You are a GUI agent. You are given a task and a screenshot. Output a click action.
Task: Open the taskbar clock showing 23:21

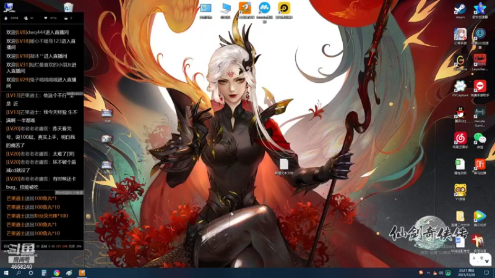pos(467,273)
